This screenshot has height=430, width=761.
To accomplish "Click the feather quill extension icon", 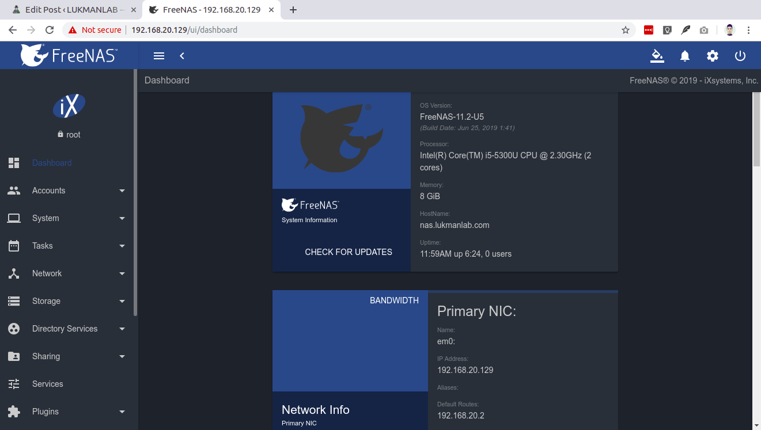I will click(686, 30).
